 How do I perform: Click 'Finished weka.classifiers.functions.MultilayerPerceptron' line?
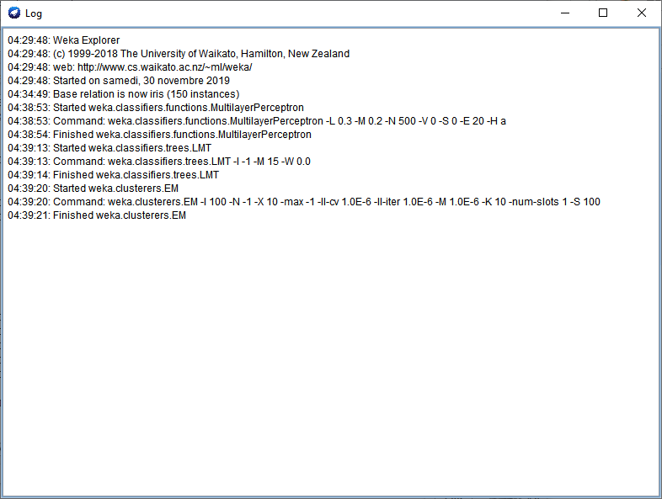(159, 135)
